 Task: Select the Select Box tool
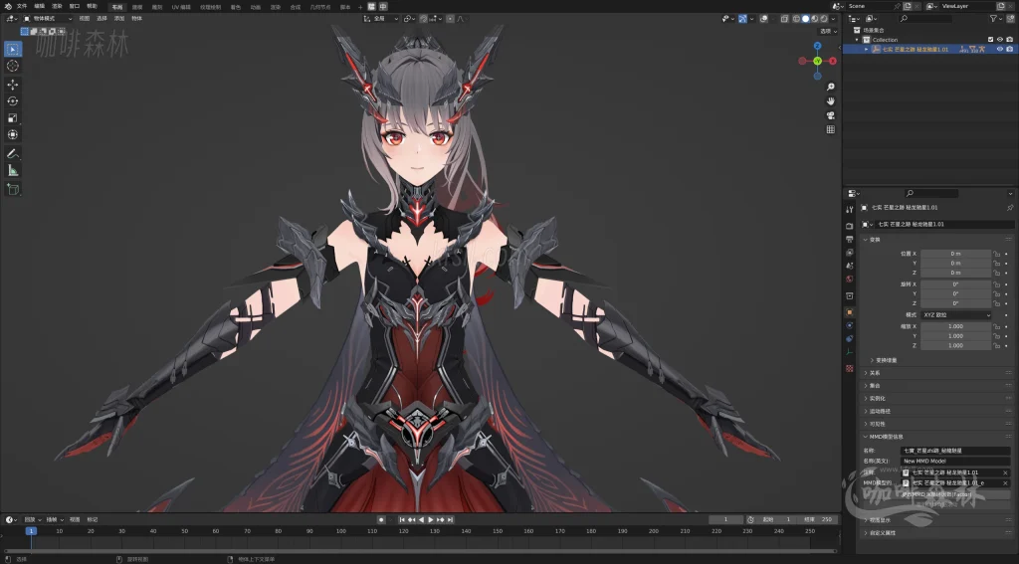point(12,49)
